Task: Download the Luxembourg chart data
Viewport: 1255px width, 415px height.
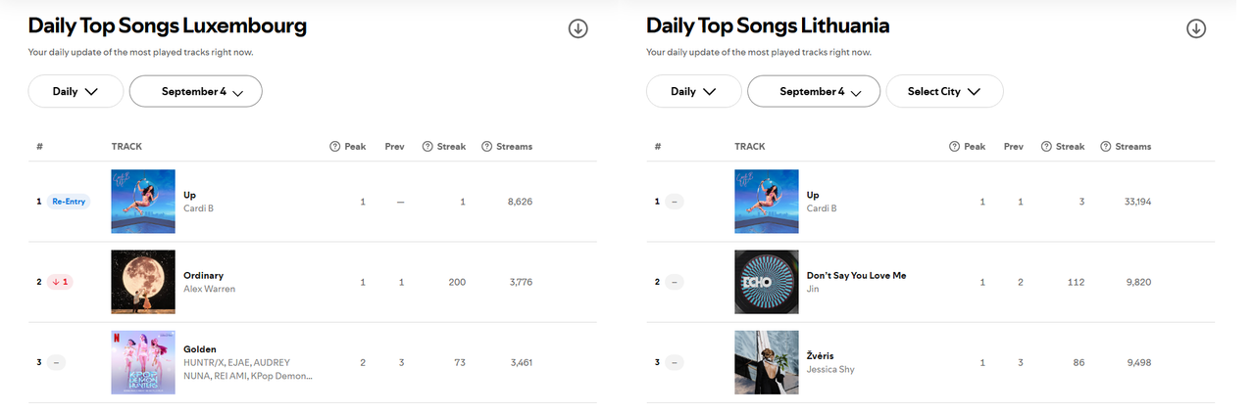Action: coord(578,28)
